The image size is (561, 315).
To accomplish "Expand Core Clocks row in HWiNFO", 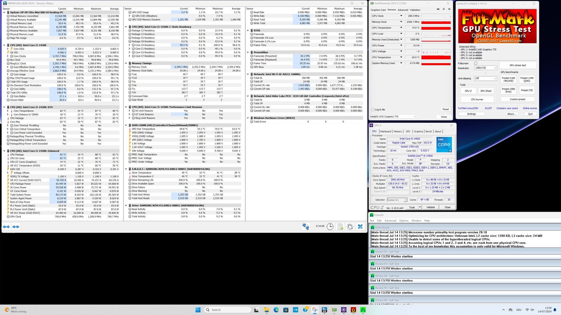I will coord(8,56).
